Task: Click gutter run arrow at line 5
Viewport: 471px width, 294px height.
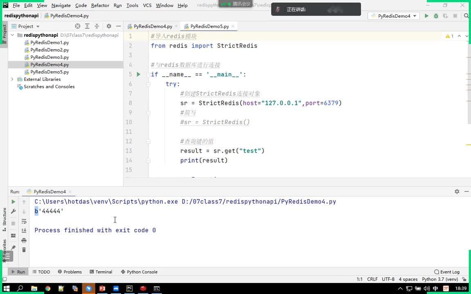Action: [138, 74]
